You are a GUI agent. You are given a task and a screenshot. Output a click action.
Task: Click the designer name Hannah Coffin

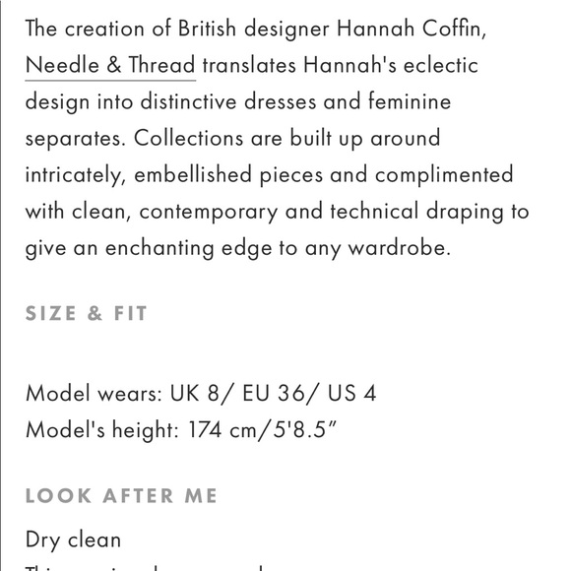point(412,29)
